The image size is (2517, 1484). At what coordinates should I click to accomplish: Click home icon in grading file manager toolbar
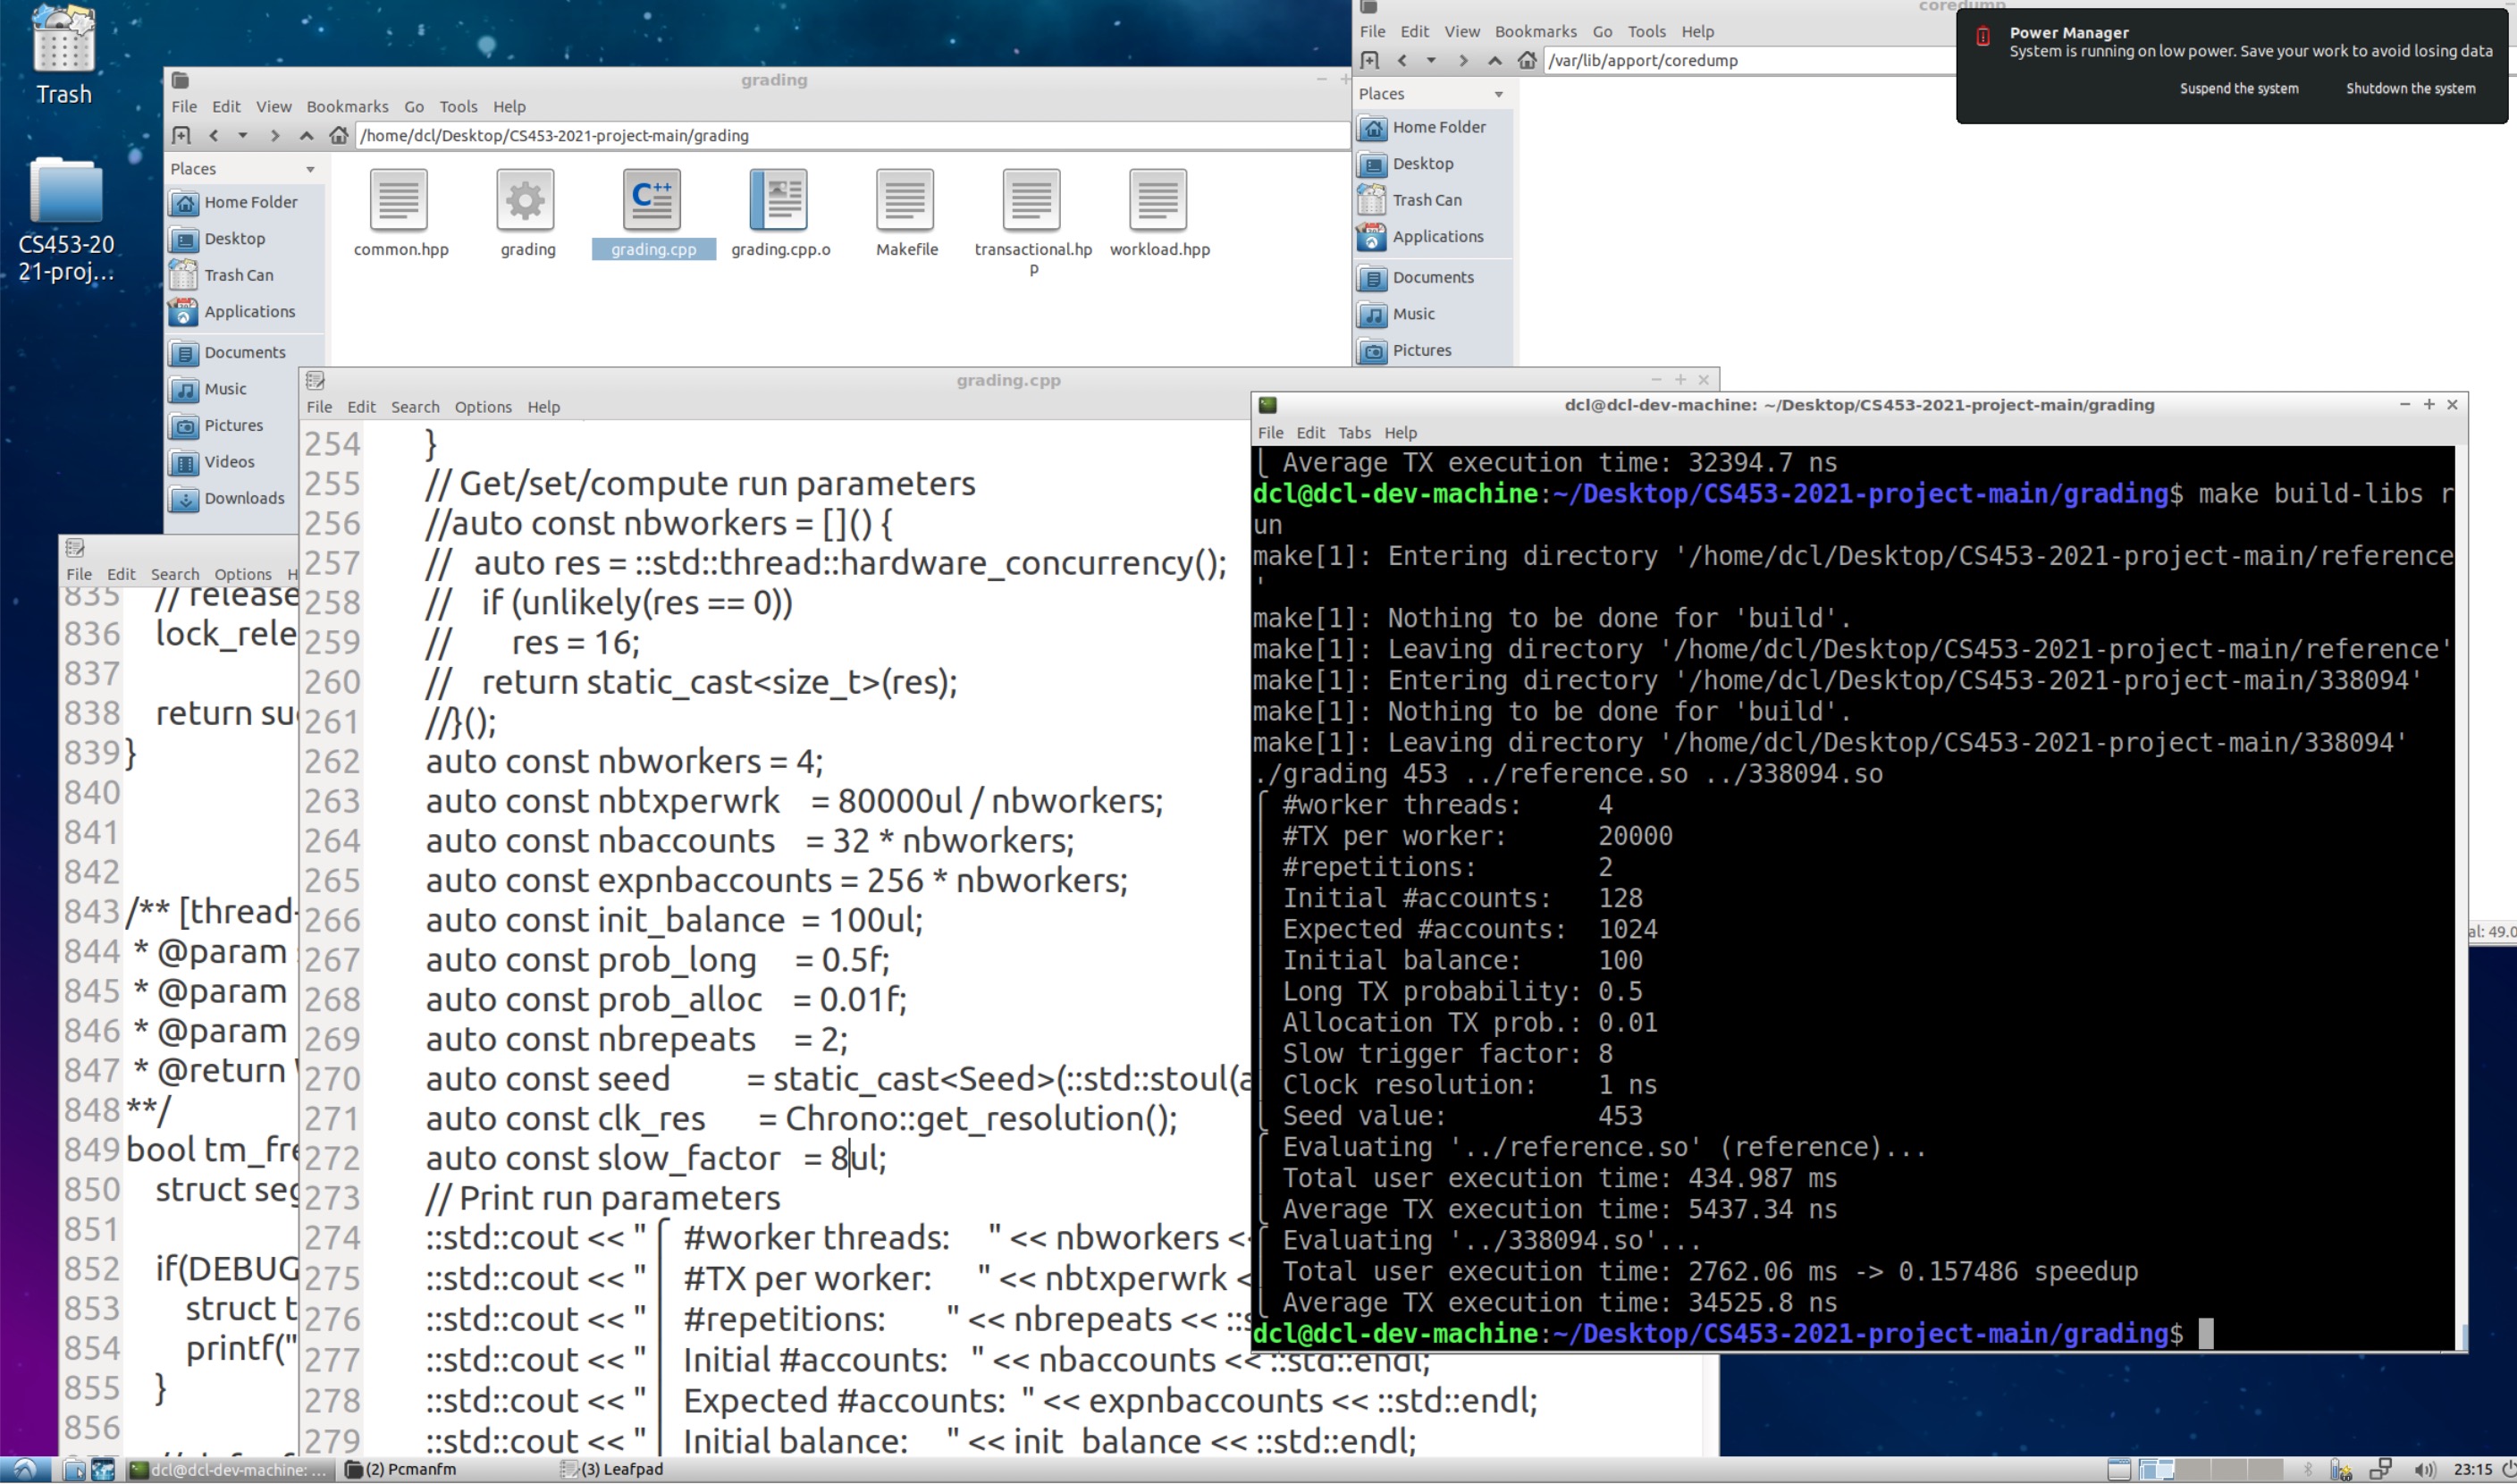point(339,135)
